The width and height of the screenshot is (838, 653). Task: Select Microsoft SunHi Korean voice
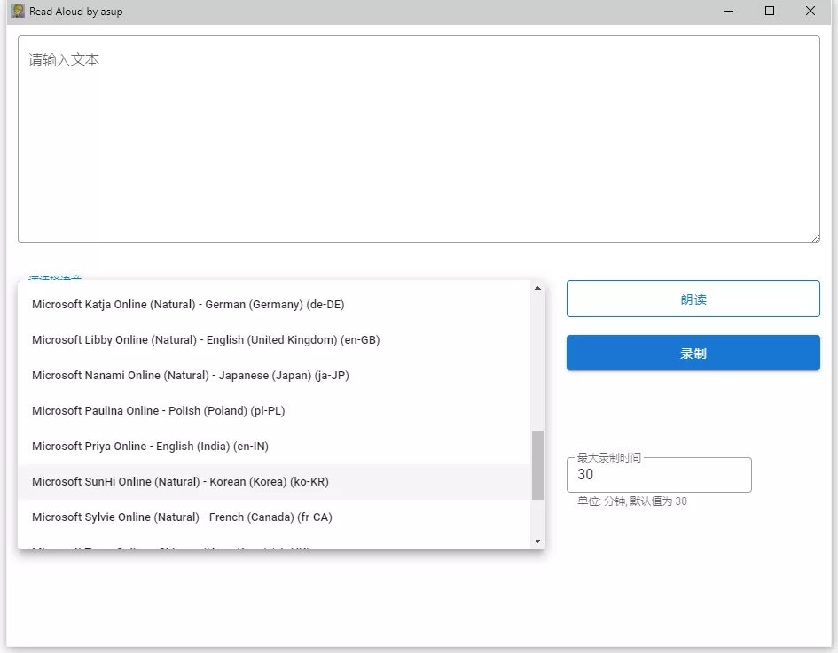[274, 482]
